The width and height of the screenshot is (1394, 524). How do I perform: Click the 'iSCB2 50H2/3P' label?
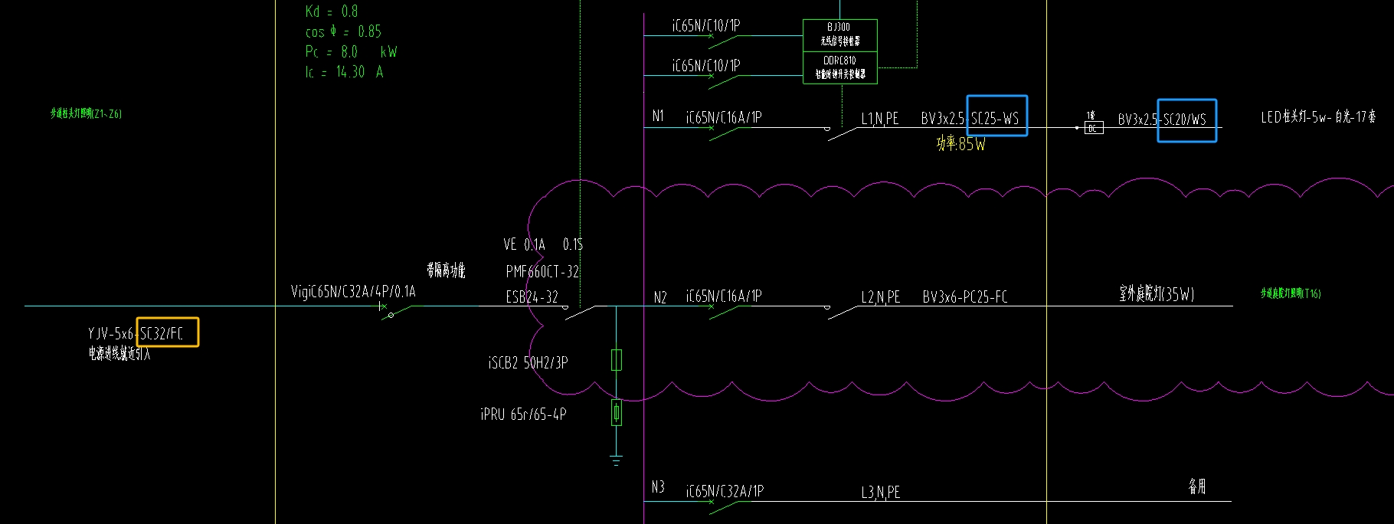528,362
